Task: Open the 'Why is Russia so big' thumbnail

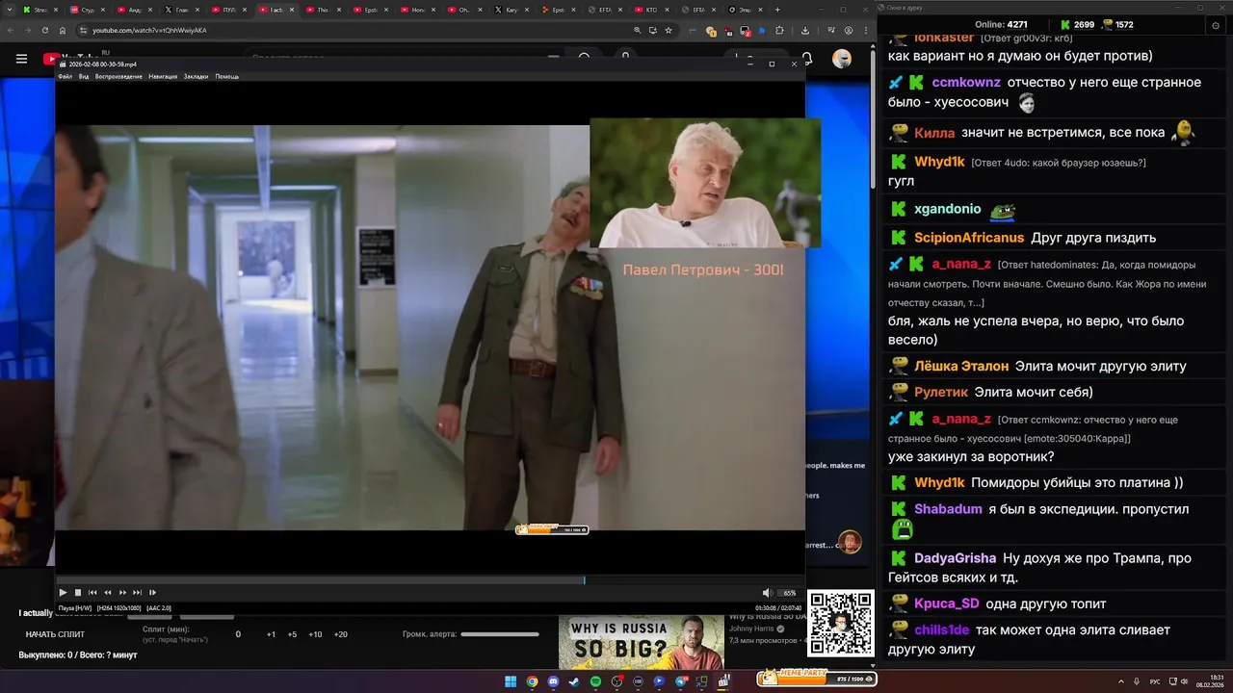Action: click(642, 642)
